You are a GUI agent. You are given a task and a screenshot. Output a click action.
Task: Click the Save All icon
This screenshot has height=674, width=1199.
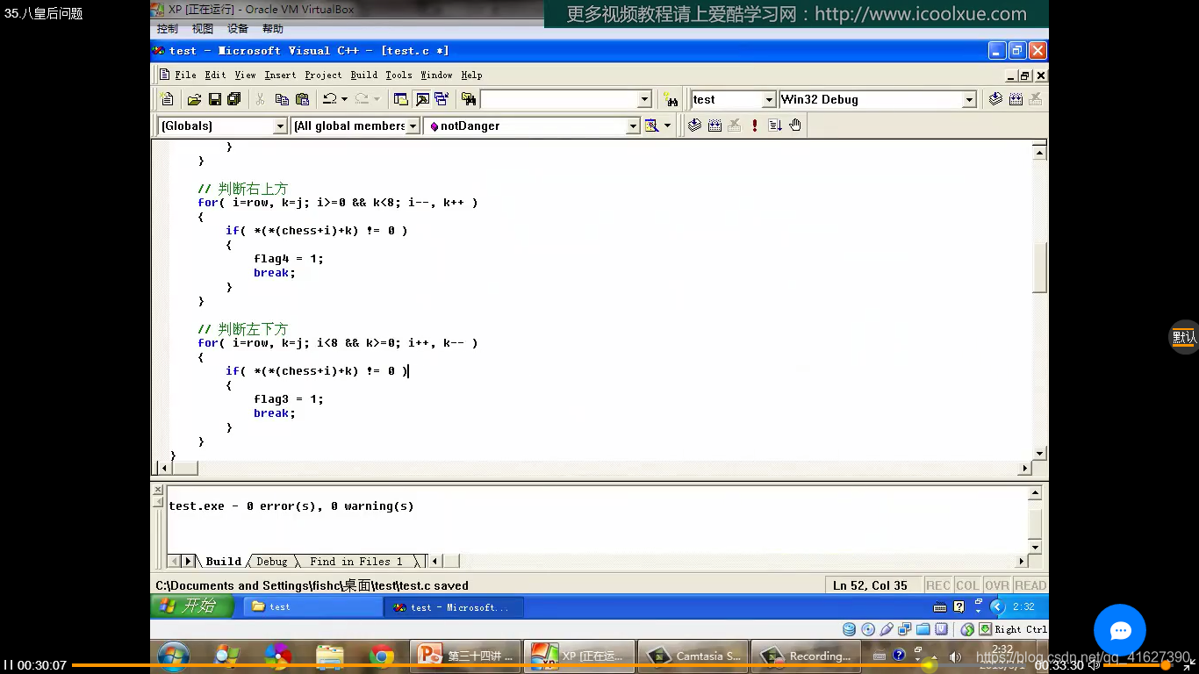233,99
